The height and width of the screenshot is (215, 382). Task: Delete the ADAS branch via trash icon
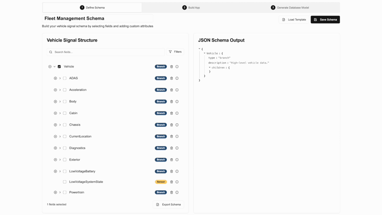click(x=171, y=78)
